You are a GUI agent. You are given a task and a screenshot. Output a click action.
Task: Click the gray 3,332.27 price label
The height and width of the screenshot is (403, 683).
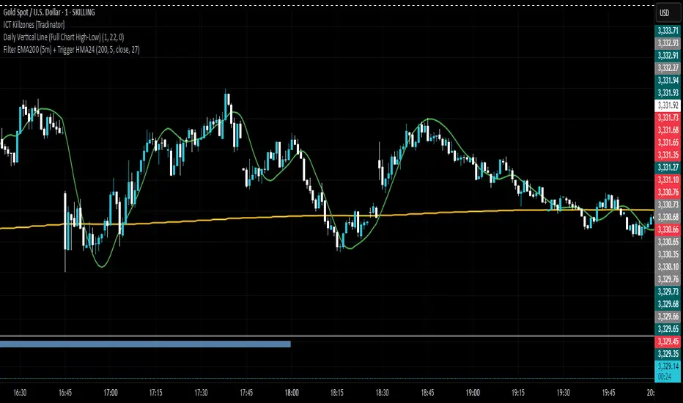(x=668, y=68)
